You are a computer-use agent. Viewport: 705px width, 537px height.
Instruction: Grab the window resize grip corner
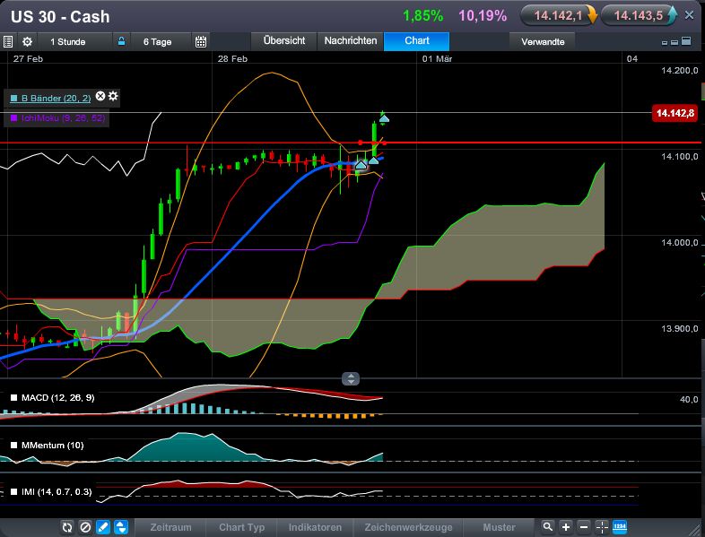696,528
